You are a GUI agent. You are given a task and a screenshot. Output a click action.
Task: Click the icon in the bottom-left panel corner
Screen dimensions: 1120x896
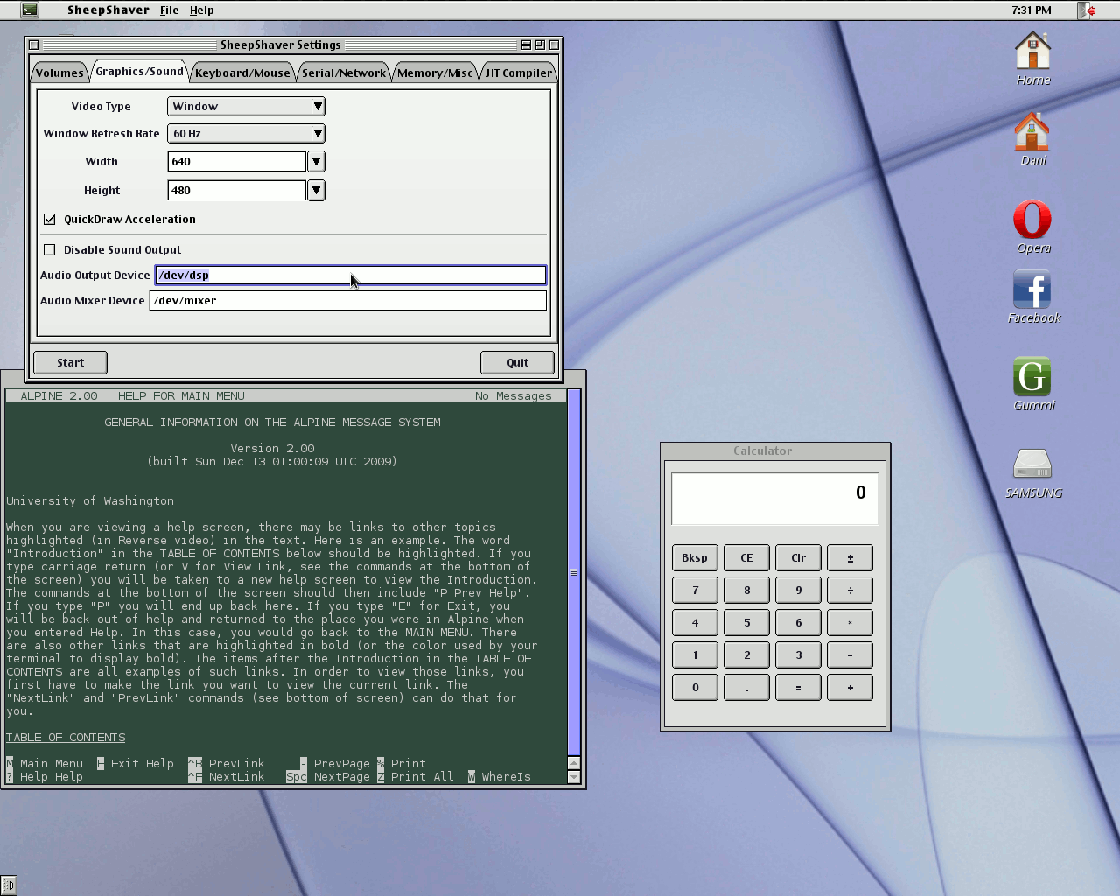pos(8,885)
